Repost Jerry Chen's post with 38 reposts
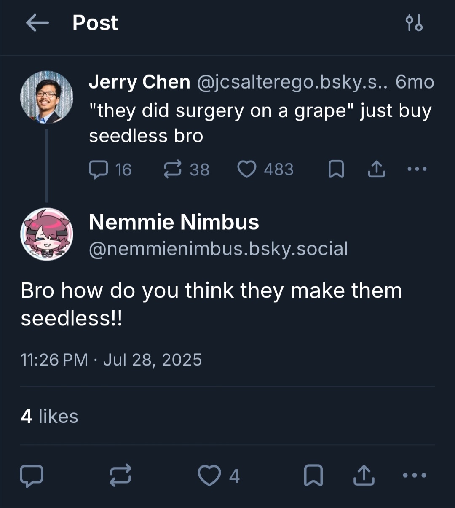Viewport: 455px width, 508px height. pyautogui.click(x=173, y=169)
